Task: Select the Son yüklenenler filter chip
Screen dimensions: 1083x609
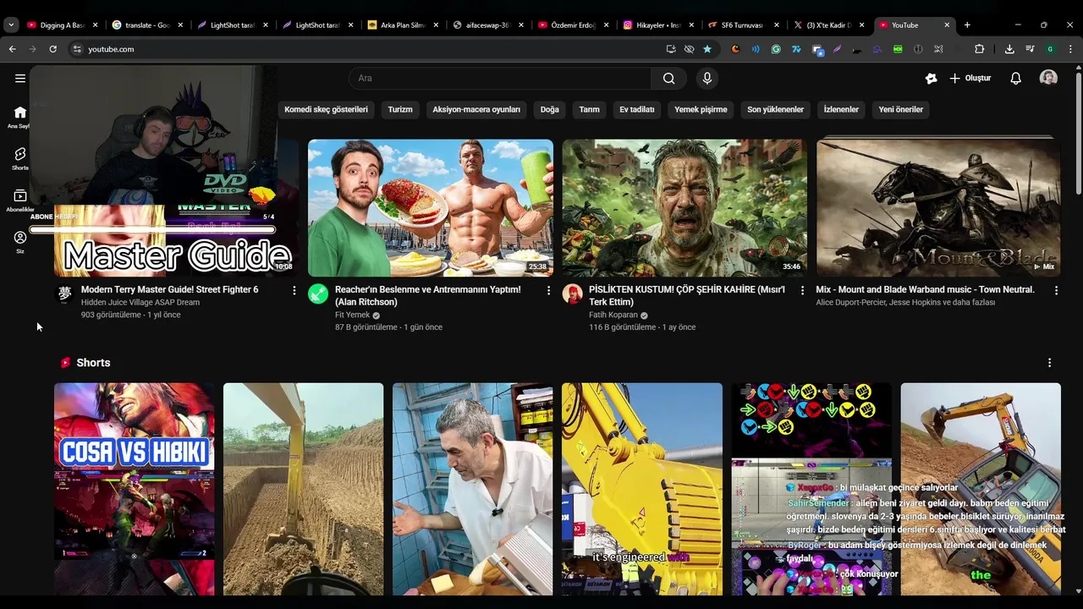Action: click(775, 110)
